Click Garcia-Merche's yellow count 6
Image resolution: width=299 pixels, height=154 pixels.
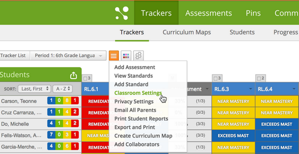click(67, 146)
